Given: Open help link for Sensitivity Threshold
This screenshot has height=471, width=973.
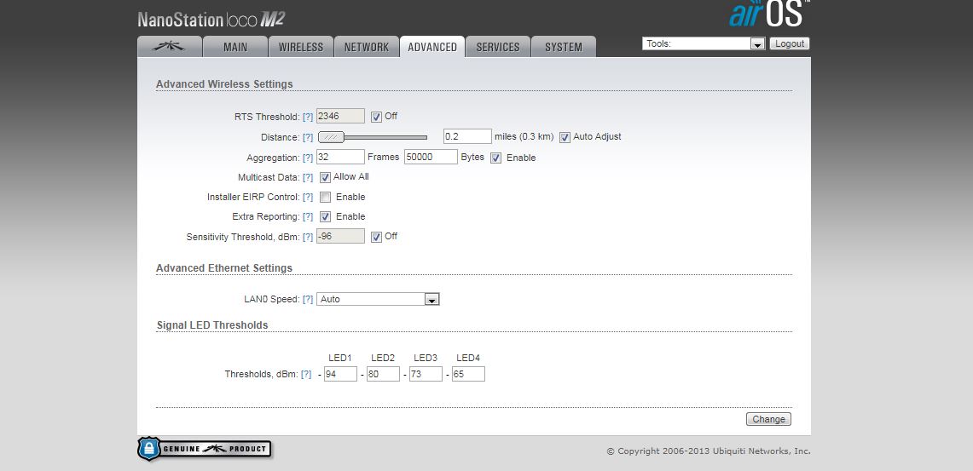Looking at the screenshot, I should click(x=308, y=237).
